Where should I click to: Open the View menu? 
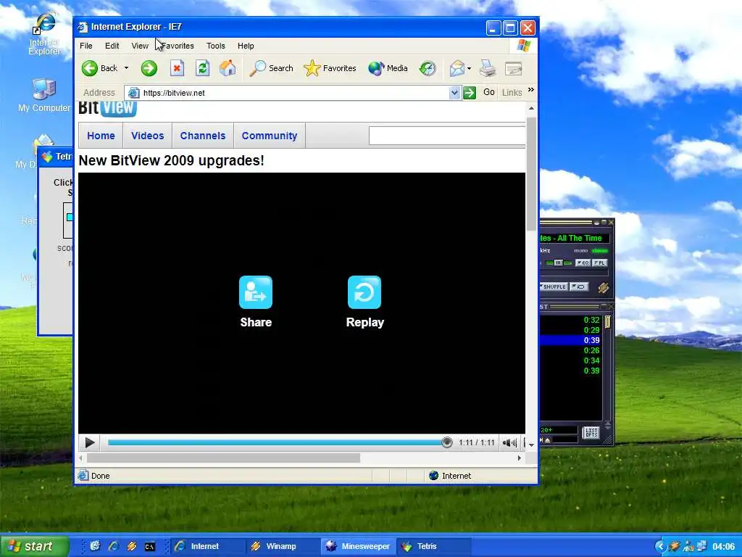pyautogui.click(x=140, y=46)
